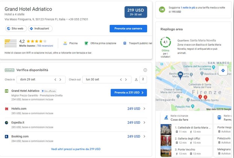
Task: Go to previous check-out date
Action: (x=121, y=80)
